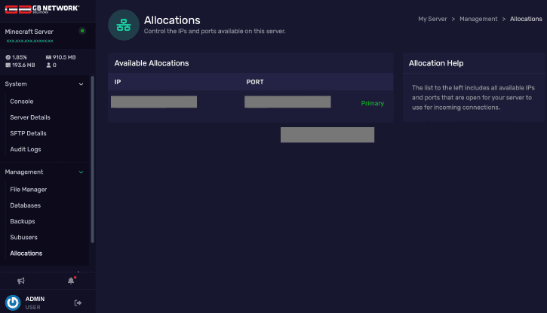Click the admin user avatar
The height and width of the screenshot is (313, 547).
[13, 302]
